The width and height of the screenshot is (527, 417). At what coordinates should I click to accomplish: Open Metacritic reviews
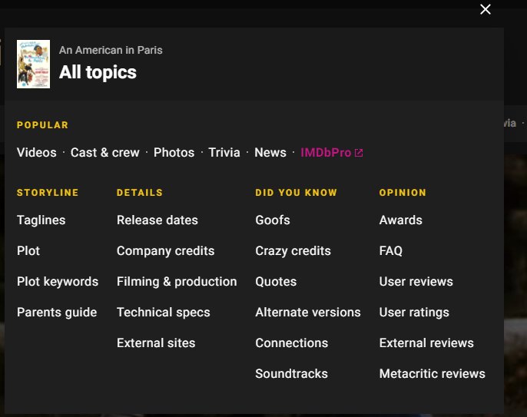[x=432, y=374]
